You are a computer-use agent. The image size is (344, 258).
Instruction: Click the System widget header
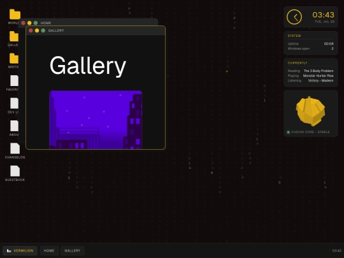(294, 36)
